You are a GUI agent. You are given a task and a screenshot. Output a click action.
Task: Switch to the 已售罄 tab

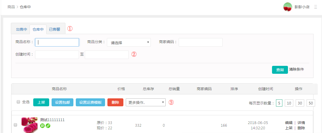[55, 29]
